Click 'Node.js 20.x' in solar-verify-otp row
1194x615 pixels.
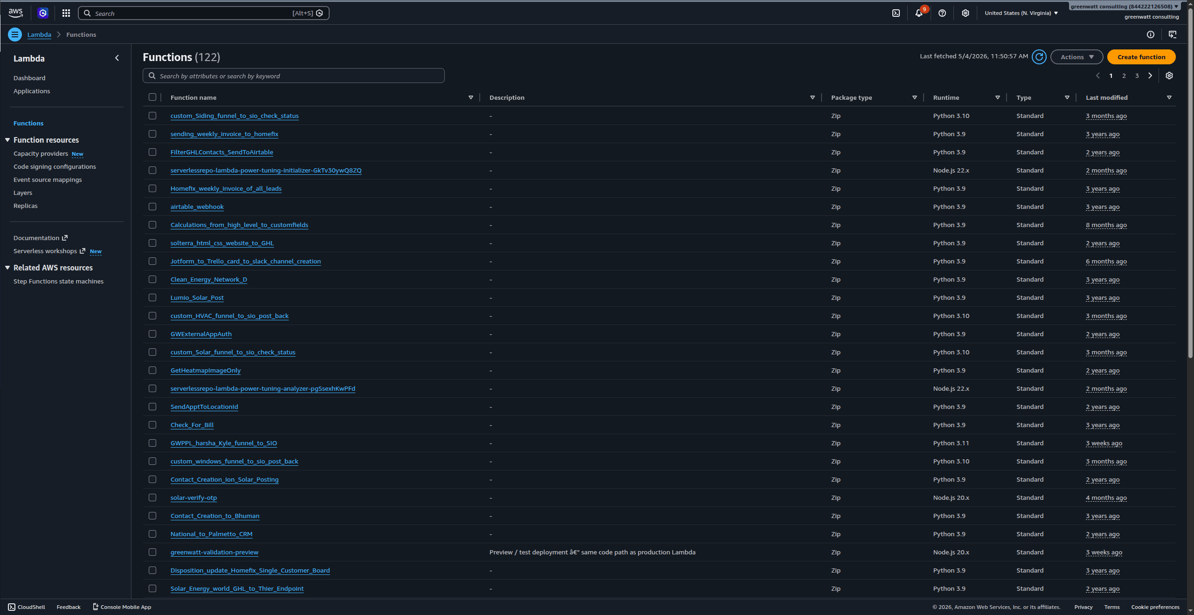(x=951, y=498)
